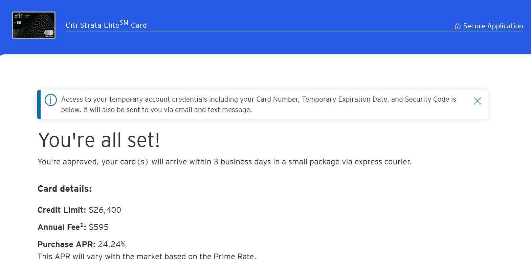Click the info circle icon in banner
The width and height of the screenshot is (531, 264).
point(51,100)
